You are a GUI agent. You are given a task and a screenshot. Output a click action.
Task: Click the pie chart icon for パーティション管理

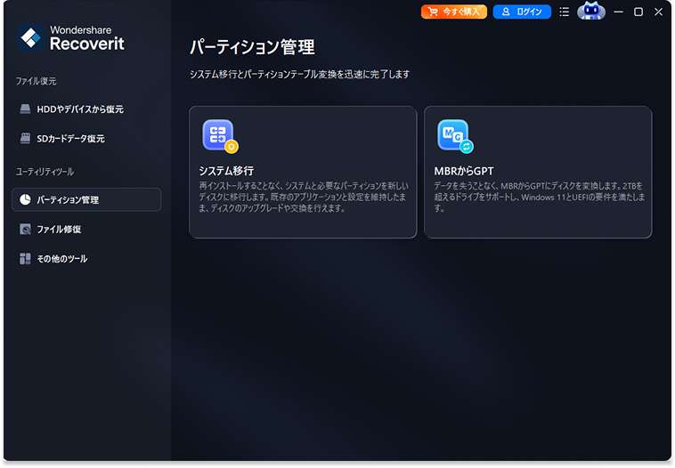click(x=26, y=199)
